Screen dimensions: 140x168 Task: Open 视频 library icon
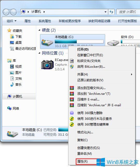(12, 66)
